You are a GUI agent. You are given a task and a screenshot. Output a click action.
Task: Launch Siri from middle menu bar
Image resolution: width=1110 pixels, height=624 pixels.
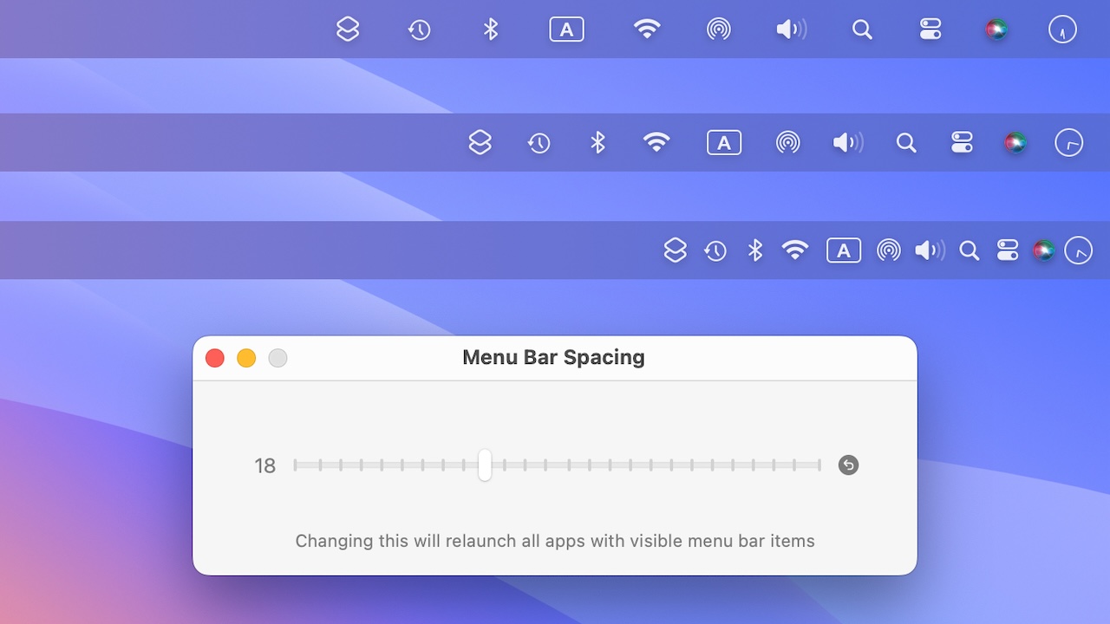pos(1015,142)
